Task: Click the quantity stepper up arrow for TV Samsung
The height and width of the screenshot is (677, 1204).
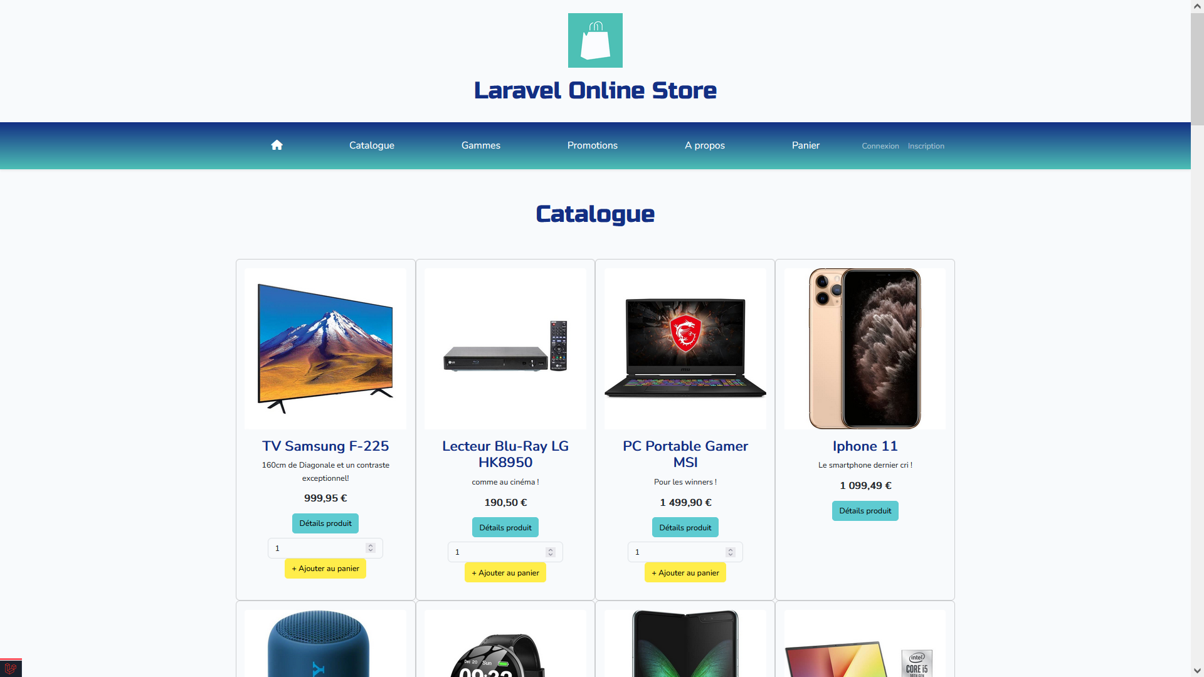Action: point(371,545)
